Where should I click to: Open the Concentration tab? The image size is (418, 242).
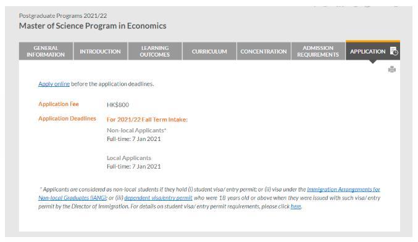click(x=264, y=51)
